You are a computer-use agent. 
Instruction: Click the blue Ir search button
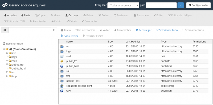pyautogui.click(x=181, y=5)
